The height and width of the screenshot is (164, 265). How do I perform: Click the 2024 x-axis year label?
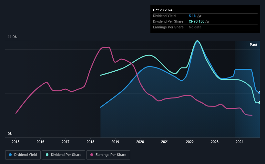pyautogui.click(x=240, y=142)
